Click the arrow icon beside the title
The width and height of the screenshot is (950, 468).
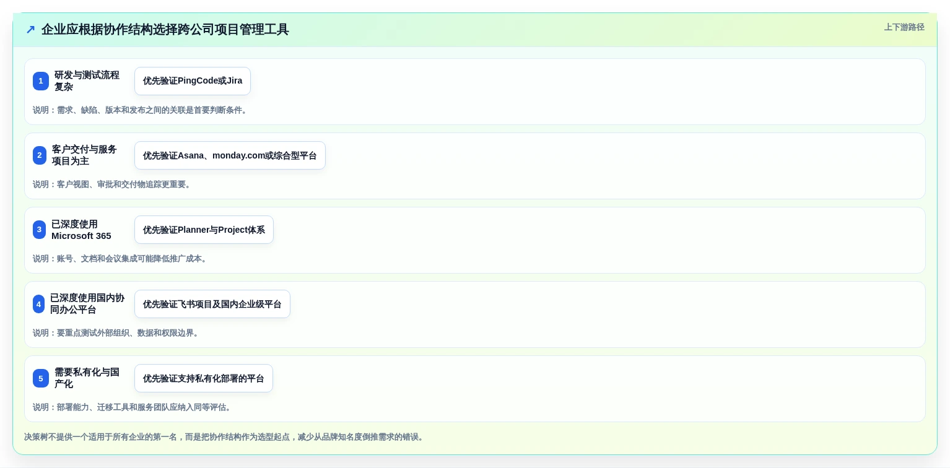[x=30, y=29]
